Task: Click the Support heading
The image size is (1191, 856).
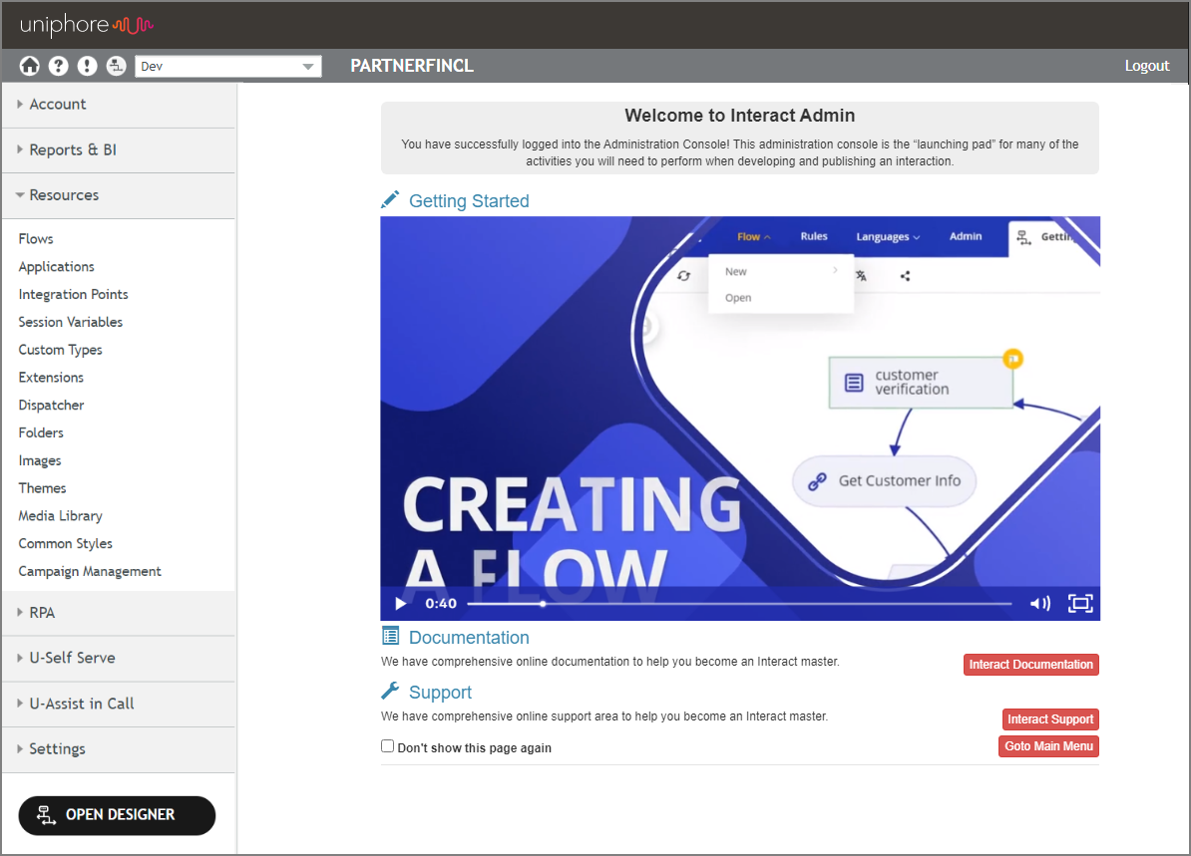Action: 440,693
